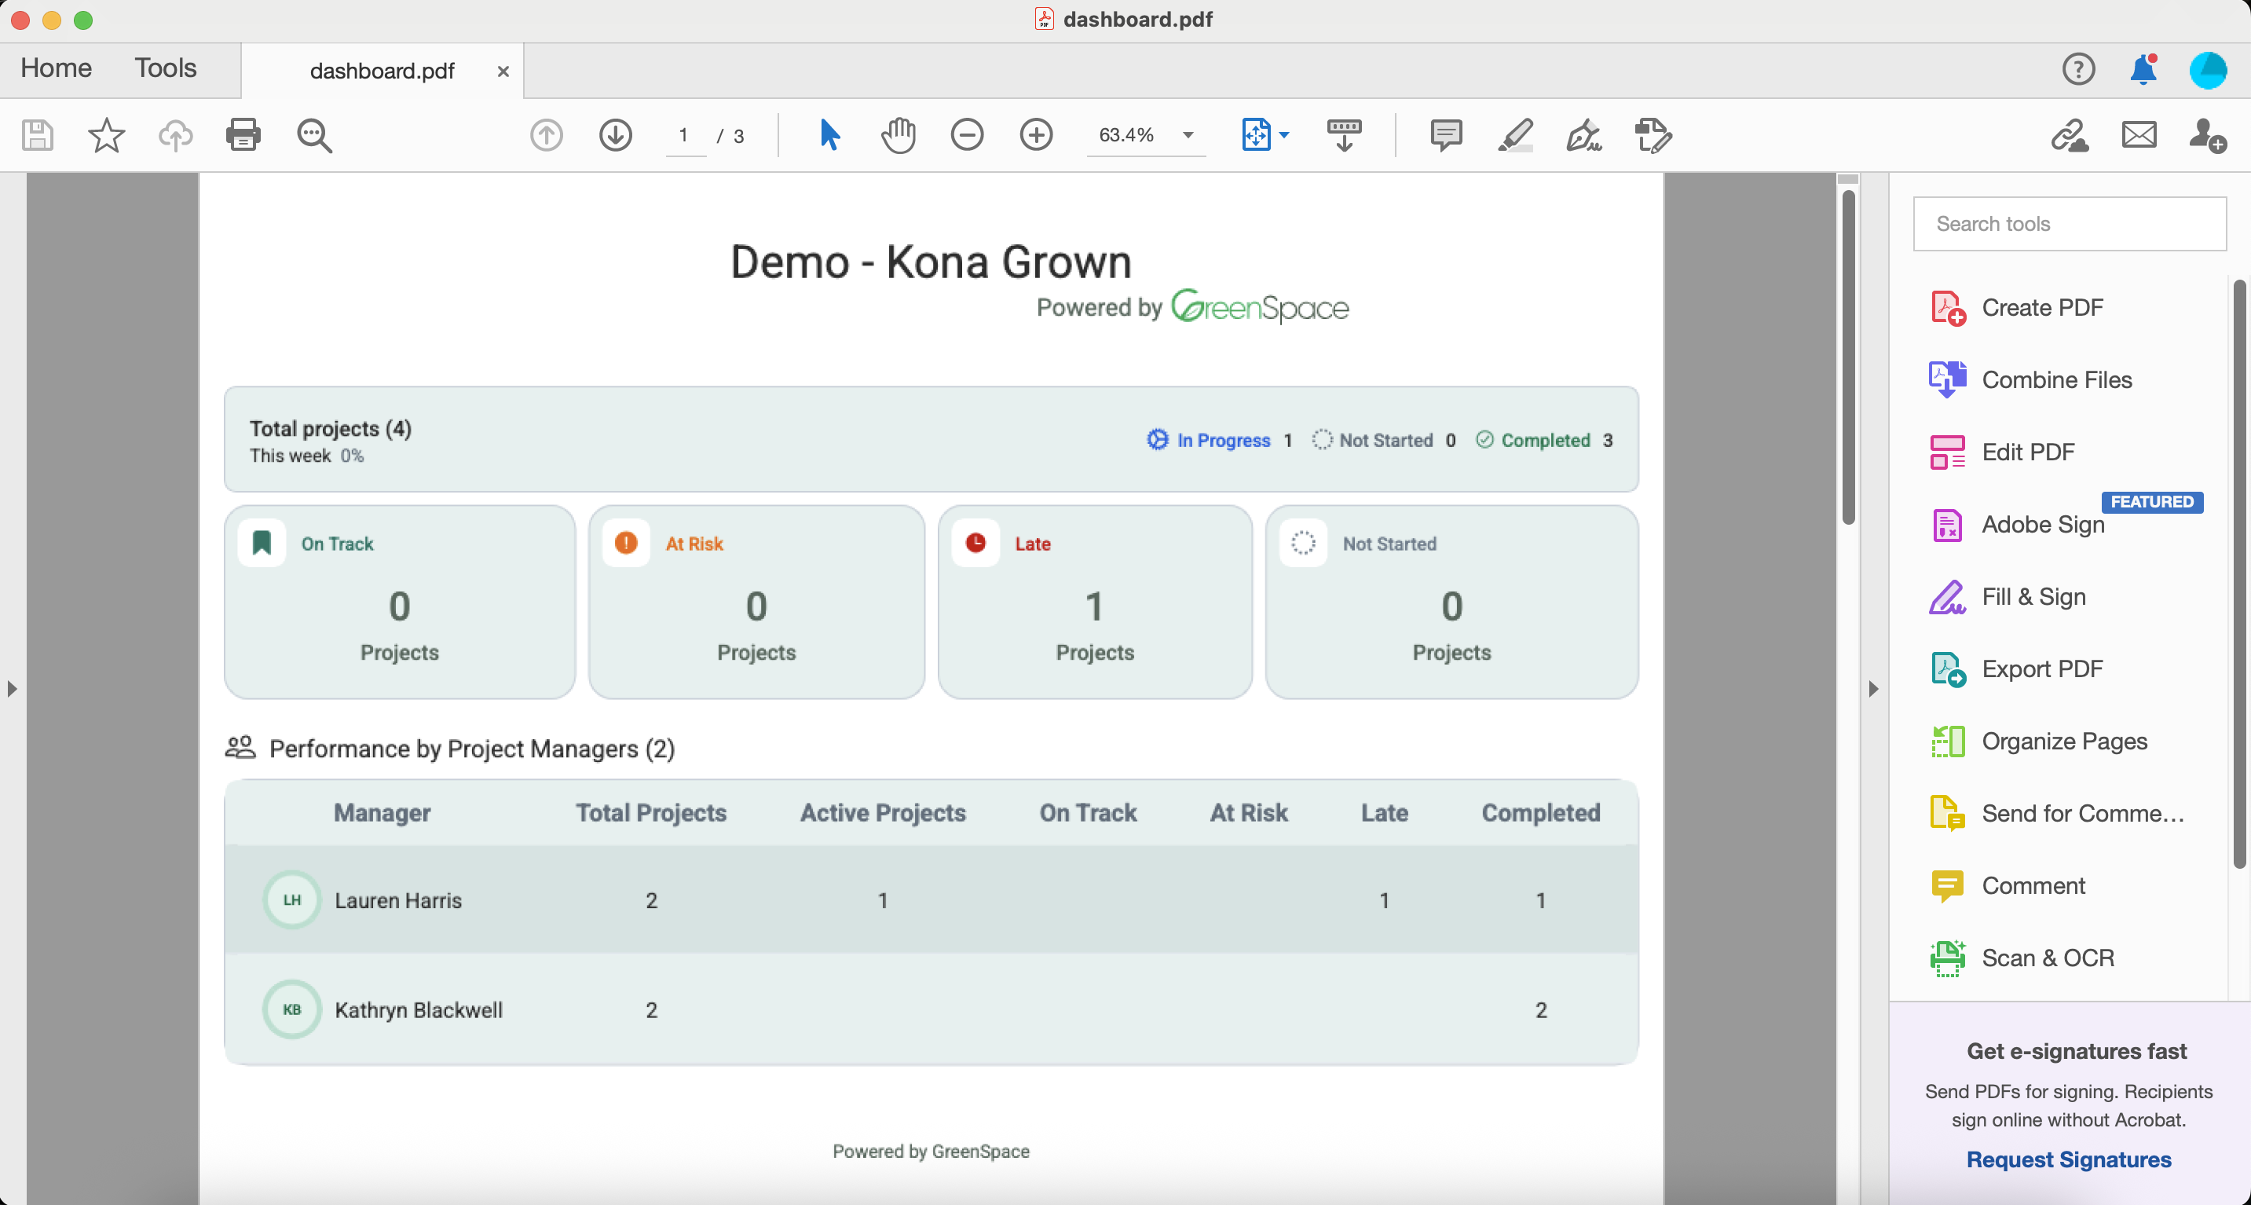Switch to the Home tab
Screen dimensions: 2251x1205
(x=56, y=68)
